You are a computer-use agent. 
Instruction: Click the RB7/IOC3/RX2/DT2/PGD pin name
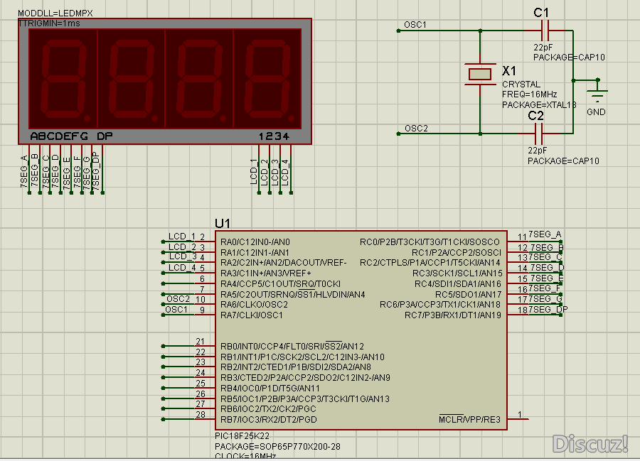269,419
